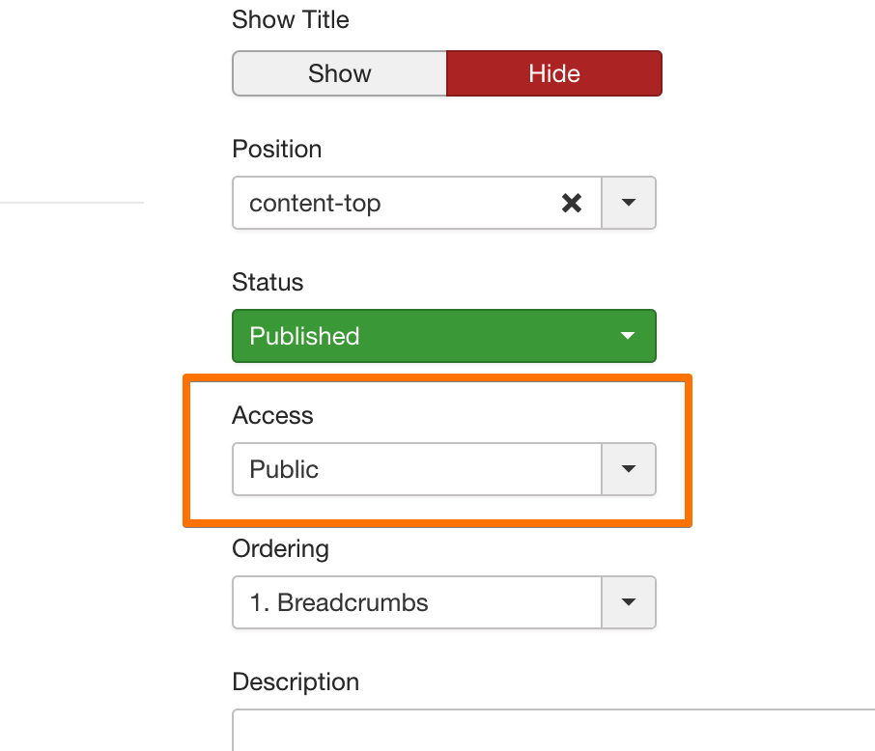This screenshot has height=751, width=875.
Task: Expand the Public access level list
Action: pyautogui.click(x=416, y=469)
